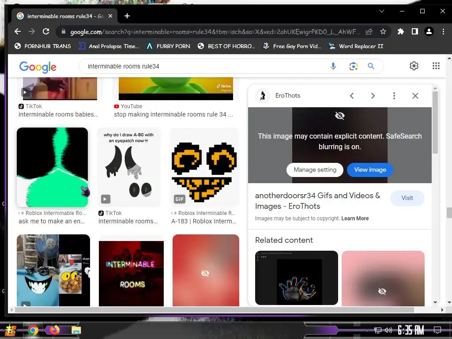Open the tab search chevron in title bar
The height and width of the screenshot is (339, 452).
pos(382,11)
